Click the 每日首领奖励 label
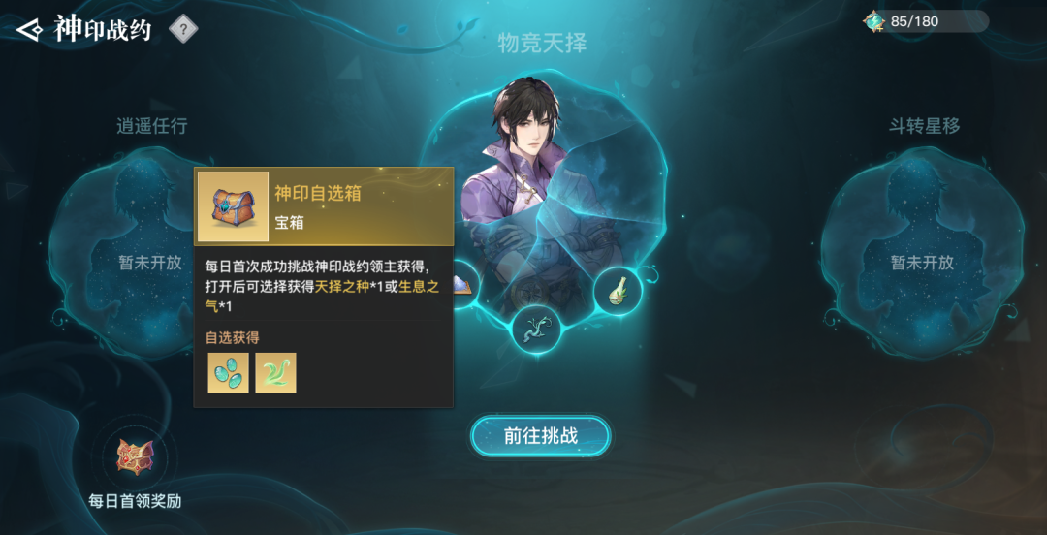The width and height of the screenshot is (1047, 535). click(136, 501)
